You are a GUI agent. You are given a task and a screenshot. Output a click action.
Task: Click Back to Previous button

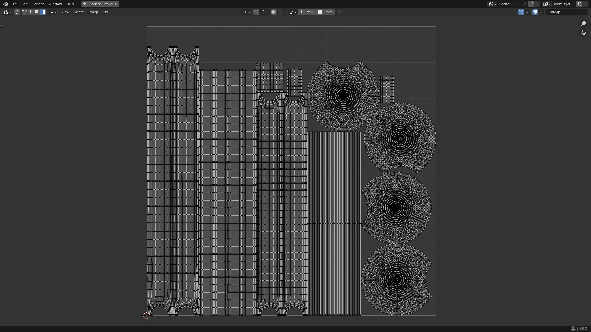click(100, 4)
